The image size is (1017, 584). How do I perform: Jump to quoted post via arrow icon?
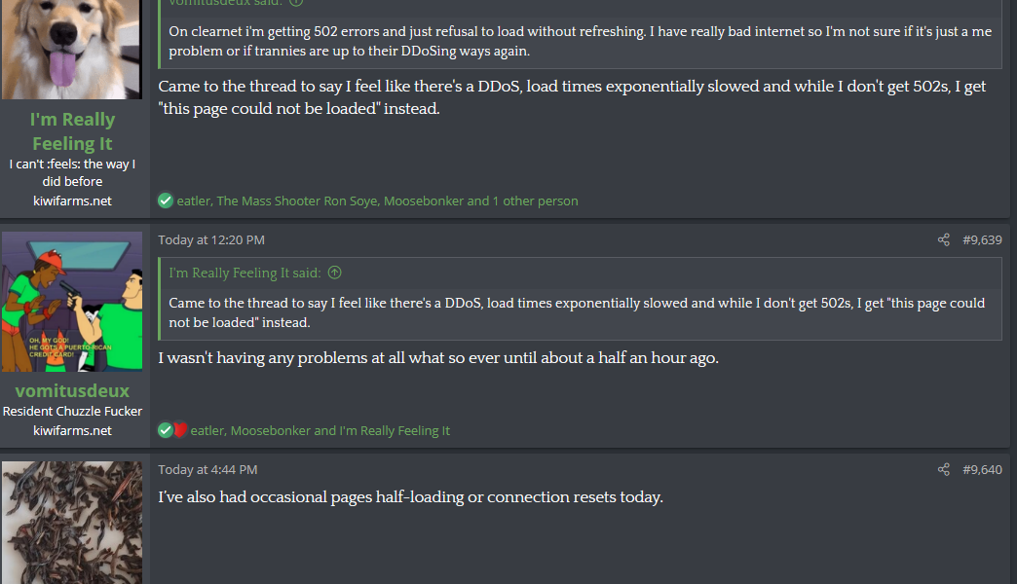point(335,273)
